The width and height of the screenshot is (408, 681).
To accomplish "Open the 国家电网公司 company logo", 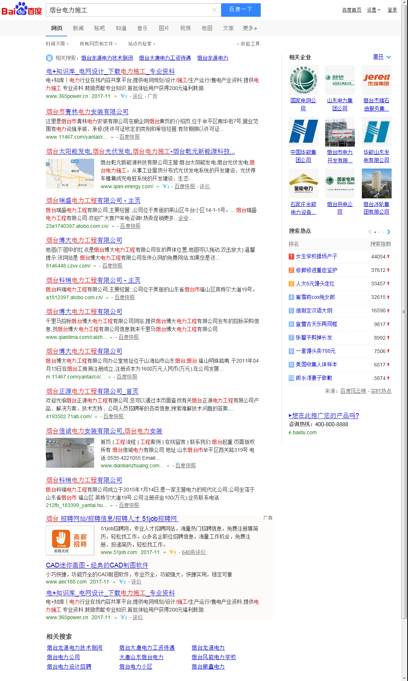I will pyautogui.click(x=303, y=80).
